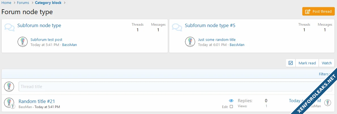This screenshot has width=337, height=114.
Task: Toggle the select-all checkbox beside Mark read
Action: (291, 63)
